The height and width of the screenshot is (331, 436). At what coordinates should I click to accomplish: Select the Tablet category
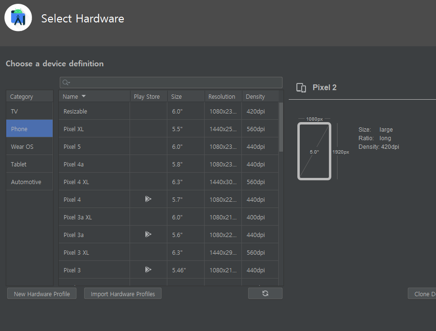click(x=30, y=164)
